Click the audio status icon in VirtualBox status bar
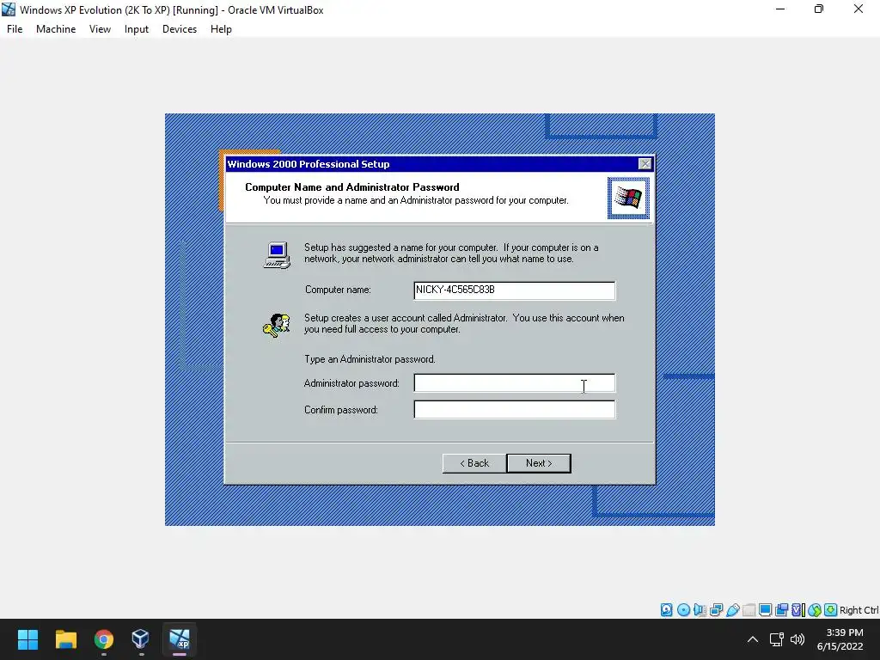 pos(700,610)
